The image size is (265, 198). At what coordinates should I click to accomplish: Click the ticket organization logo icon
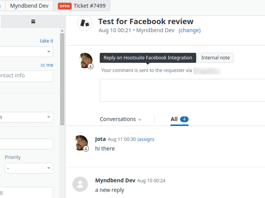pos(85,23)
